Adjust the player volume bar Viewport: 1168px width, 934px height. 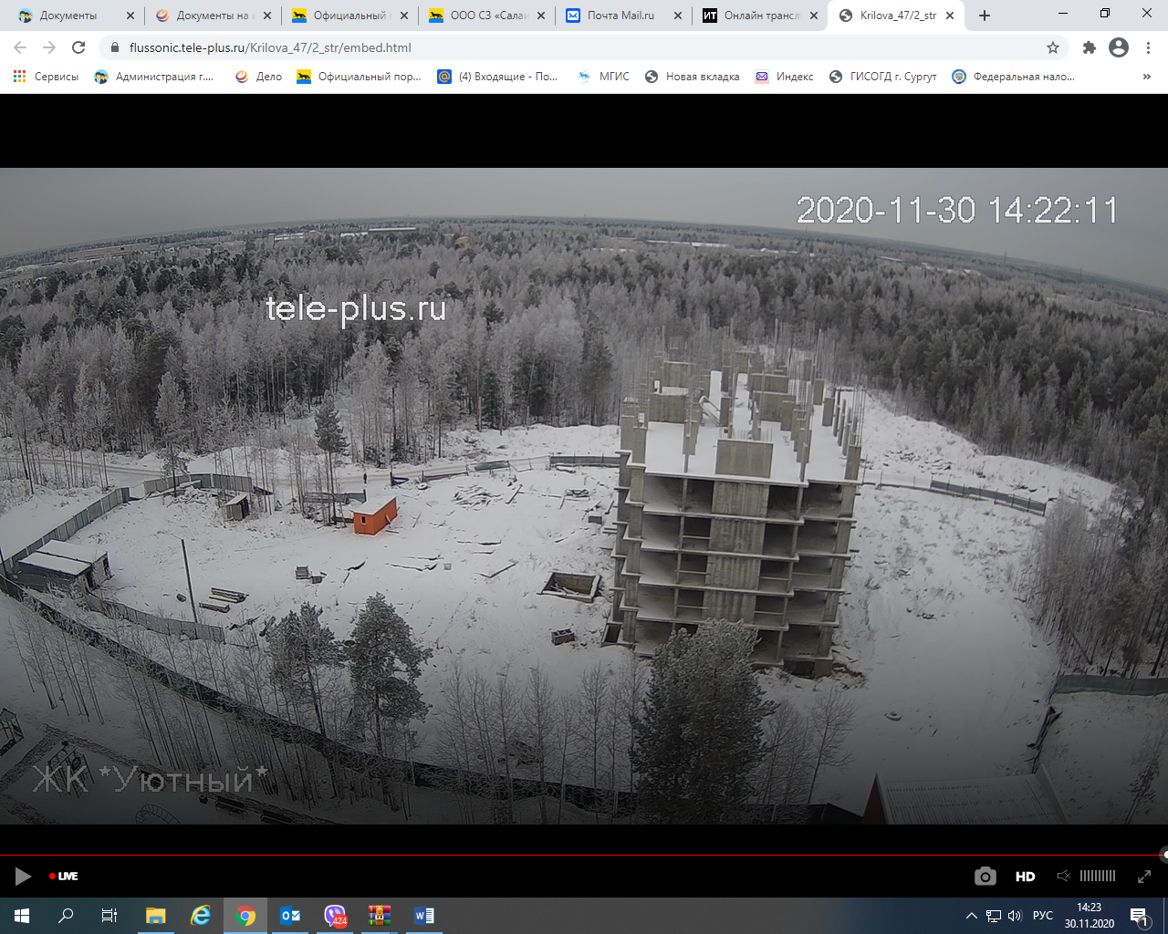coord(1097,877)
